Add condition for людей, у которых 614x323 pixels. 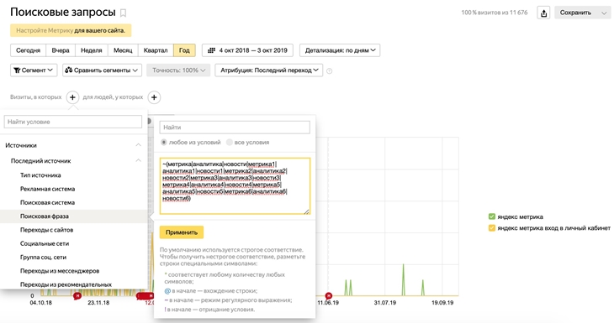(x=154, y=97)
